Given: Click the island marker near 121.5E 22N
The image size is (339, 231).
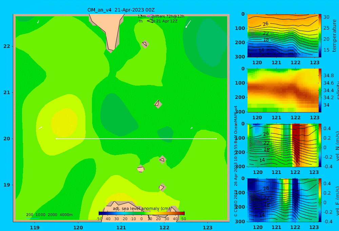Looking at the screenshot, I should click(x=145, y=44).
